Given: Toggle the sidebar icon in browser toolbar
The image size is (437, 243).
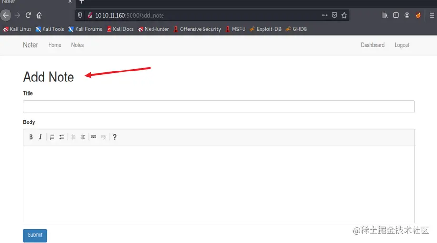Looking at the screenshot, I should [396, 15].
